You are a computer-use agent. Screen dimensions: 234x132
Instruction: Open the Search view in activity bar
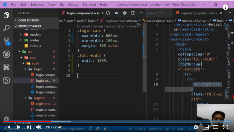click(6, 28)
